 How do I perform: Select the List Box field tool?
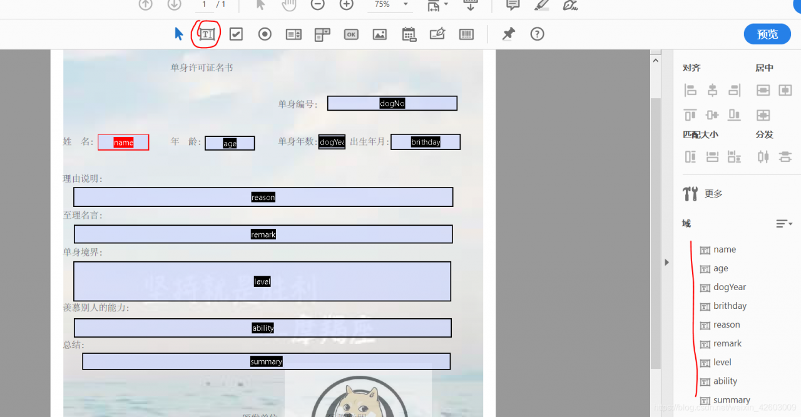point(293,34)
